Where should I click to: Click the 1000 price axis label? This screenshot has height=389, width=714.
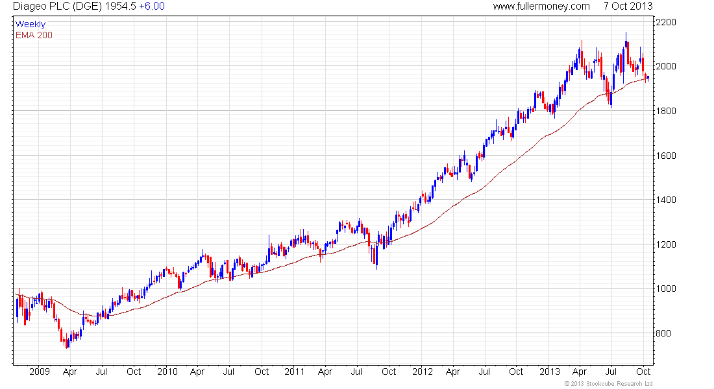click(x=666, y=289)
